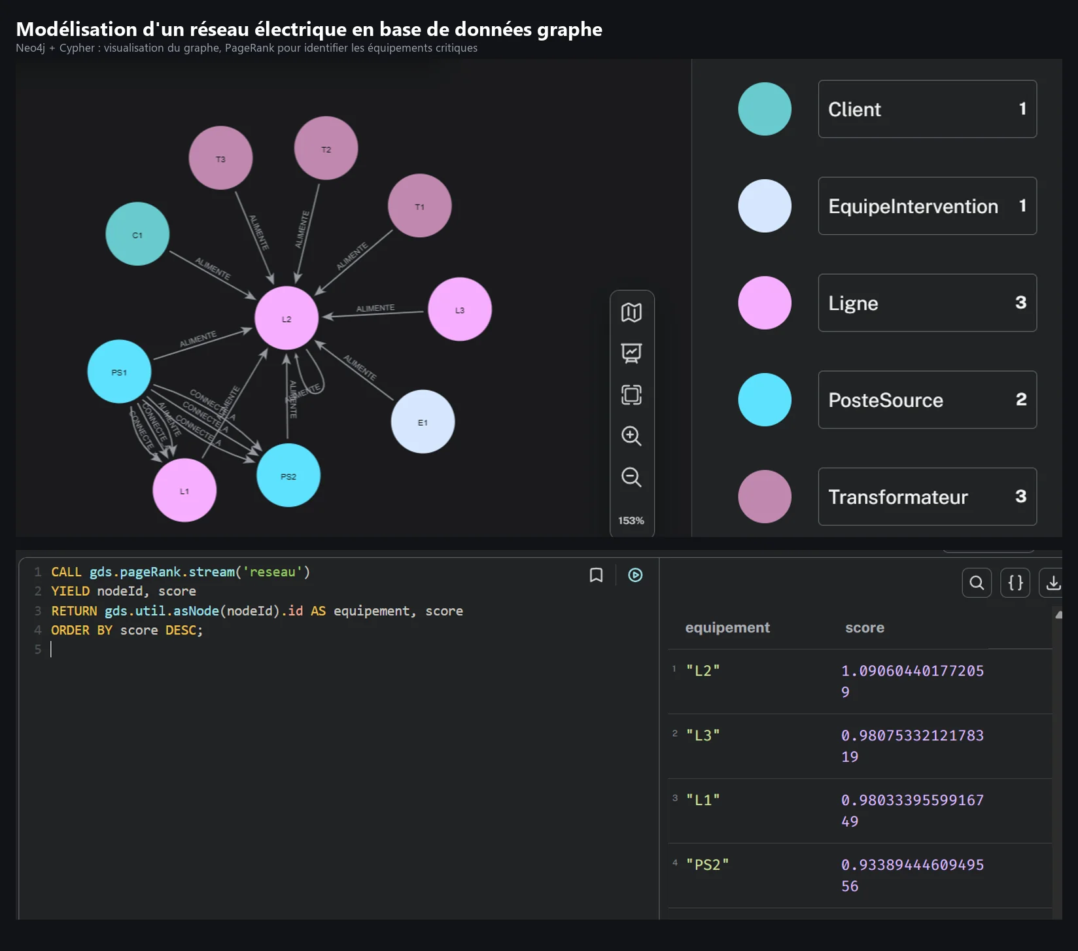Click the "L3" result cell
Viewport: 1078px width, 951px height.
703,736
